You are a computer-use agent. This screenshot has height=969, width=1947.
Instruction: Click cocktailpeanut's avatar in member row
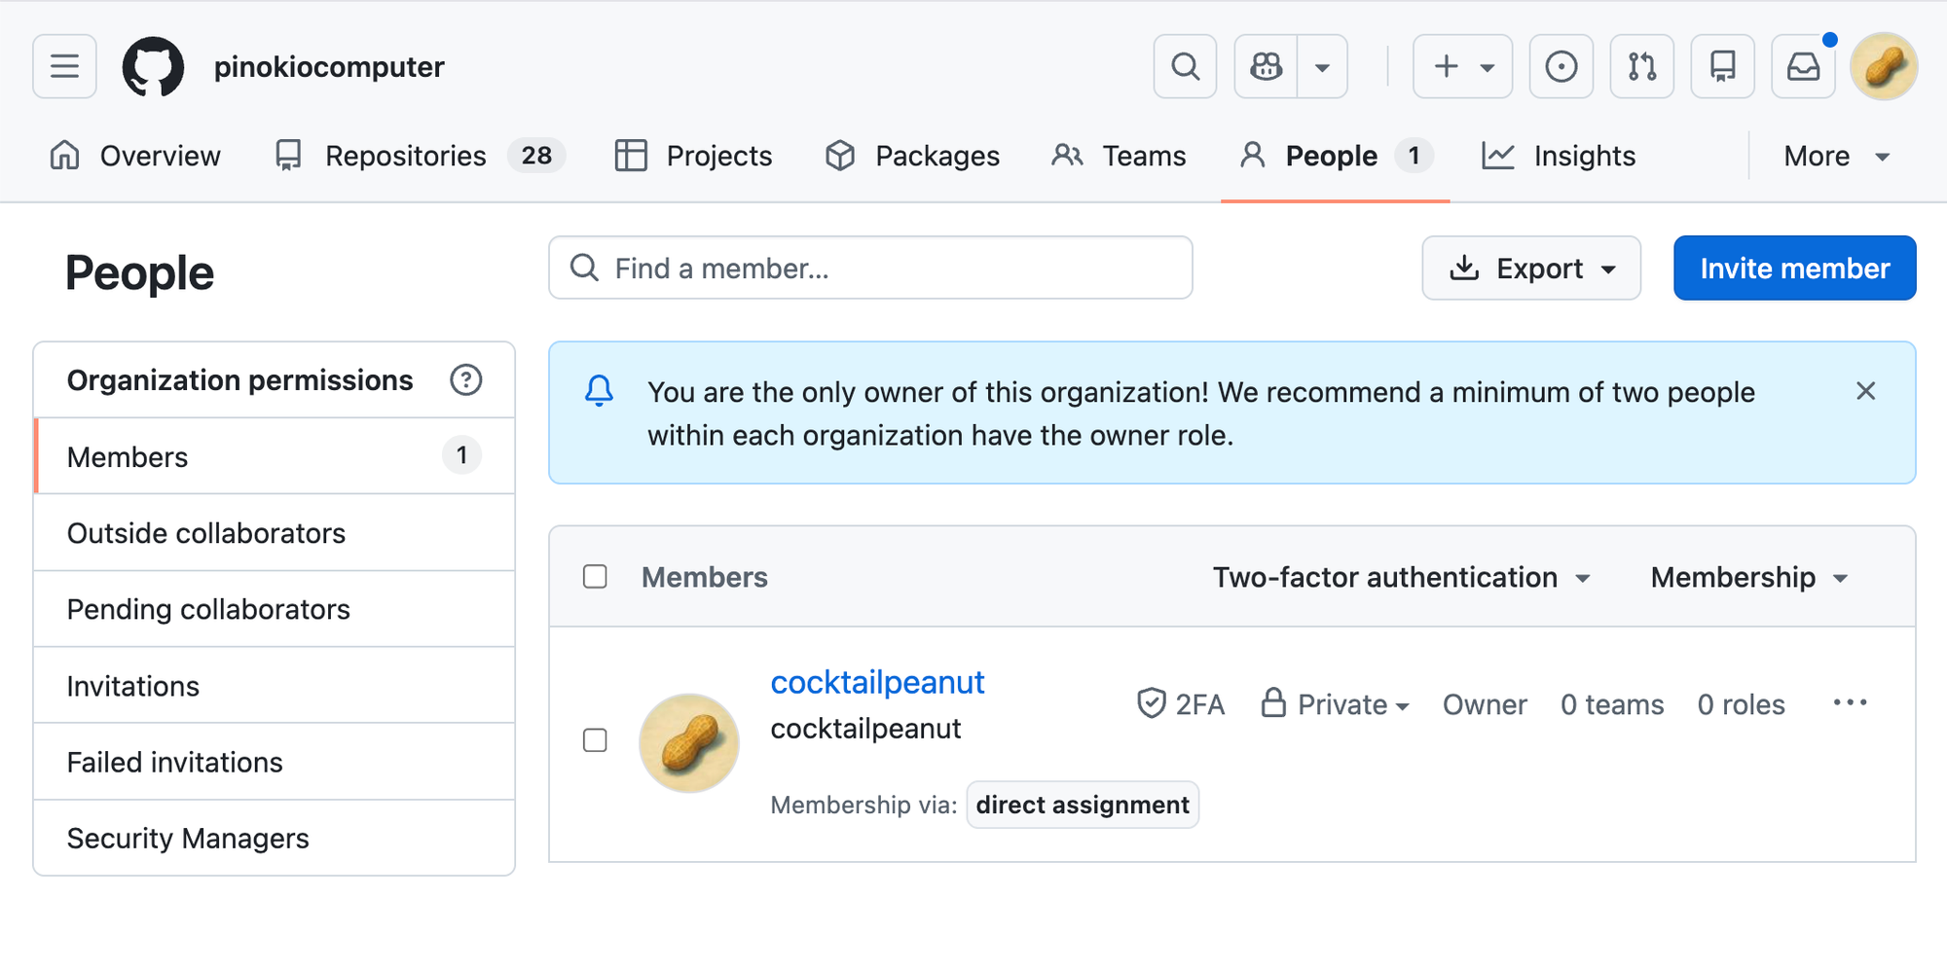(x=689, y=743)
